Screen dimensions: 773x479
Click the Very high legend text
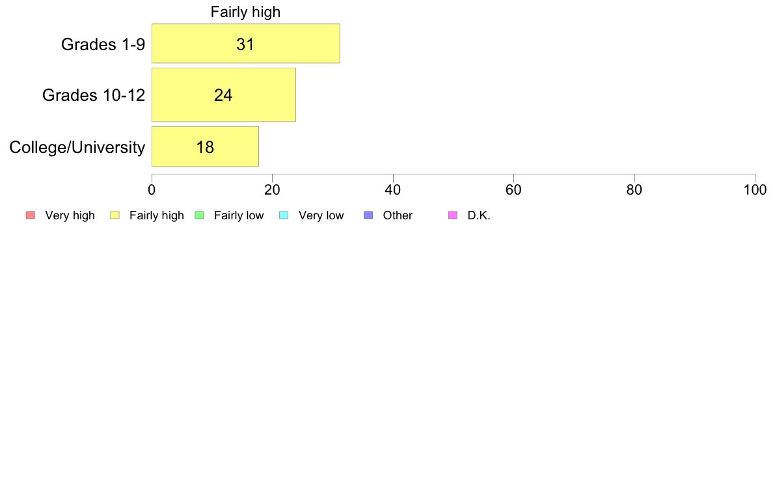[x=70, y=215]
